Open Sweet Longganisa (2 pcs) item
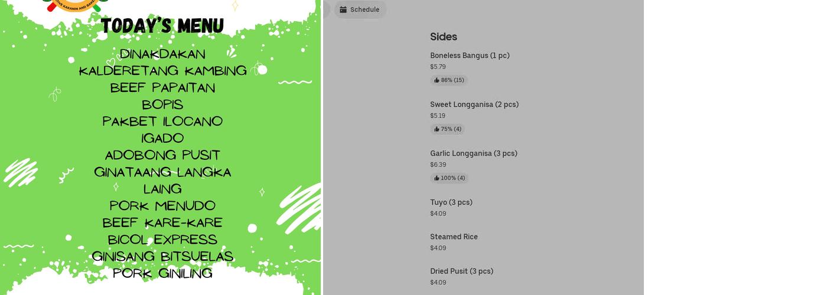827x295 pixels. click(474, 104)
